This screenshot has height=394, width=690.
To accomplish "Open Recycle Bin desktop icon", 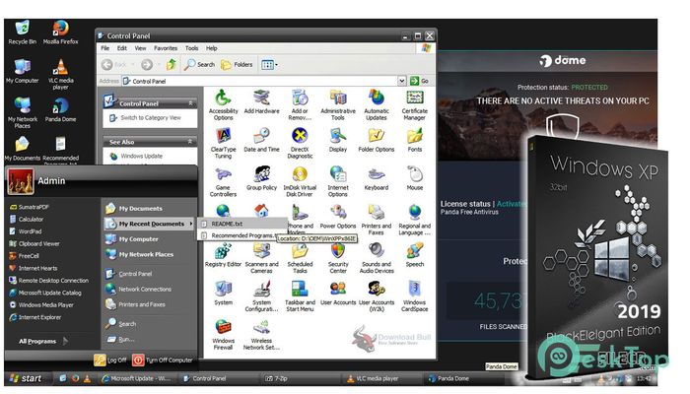I will (22, 33).
